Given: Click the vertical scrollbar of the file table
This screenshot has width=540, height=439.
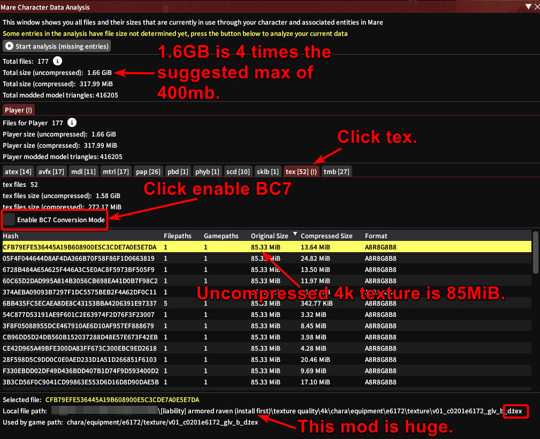Looking at the screenshot, I should (536, 252).
